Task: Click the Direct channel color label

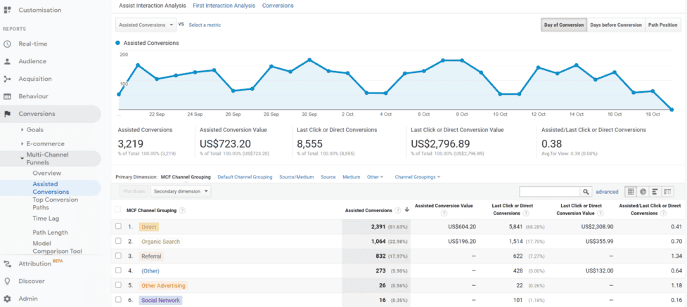Action: tap(148, 227)
